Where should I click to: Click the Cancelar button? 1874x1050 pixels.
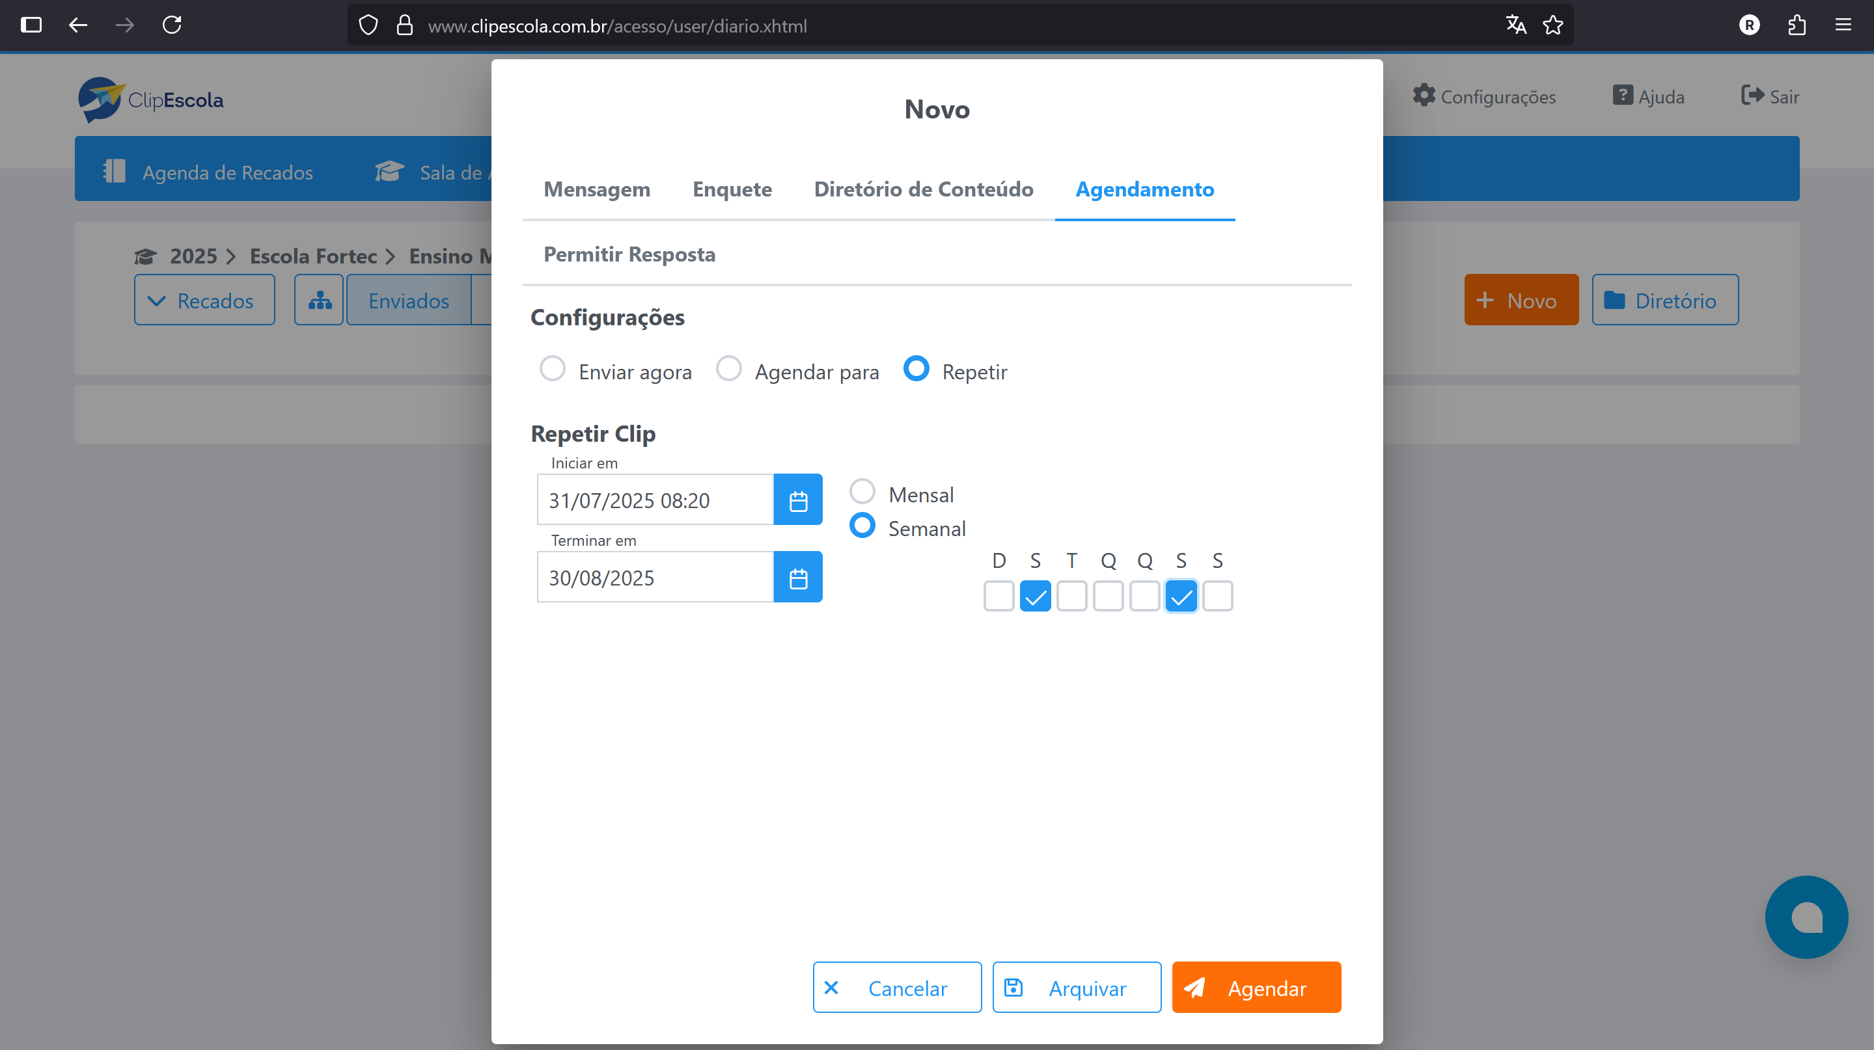(896, 988)
